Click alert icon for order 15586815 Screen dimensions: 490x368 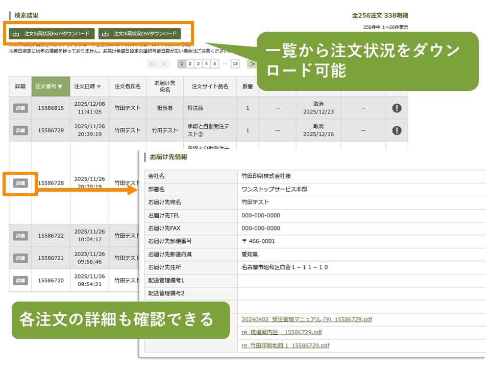tap(397, 108)
